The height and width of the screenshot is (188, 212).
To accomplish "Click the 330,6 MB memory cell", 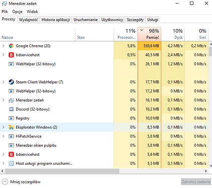I will (149, 46).
